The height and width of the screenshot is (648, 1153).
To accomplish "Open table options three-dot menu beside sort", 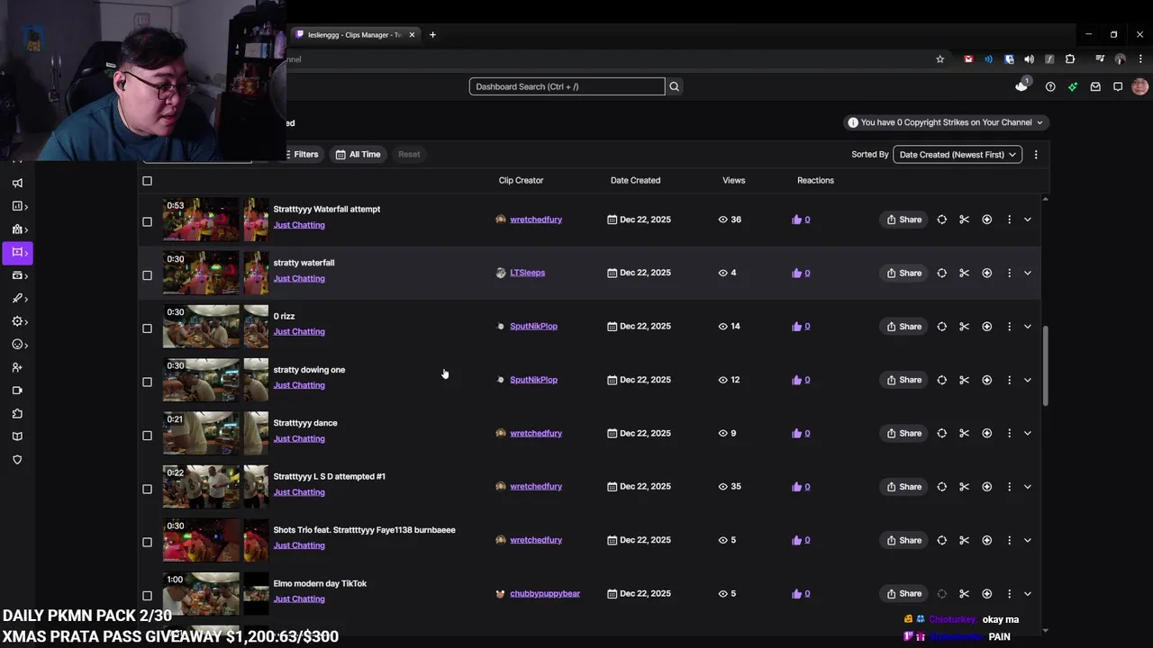I will [x=1036, y=155].
